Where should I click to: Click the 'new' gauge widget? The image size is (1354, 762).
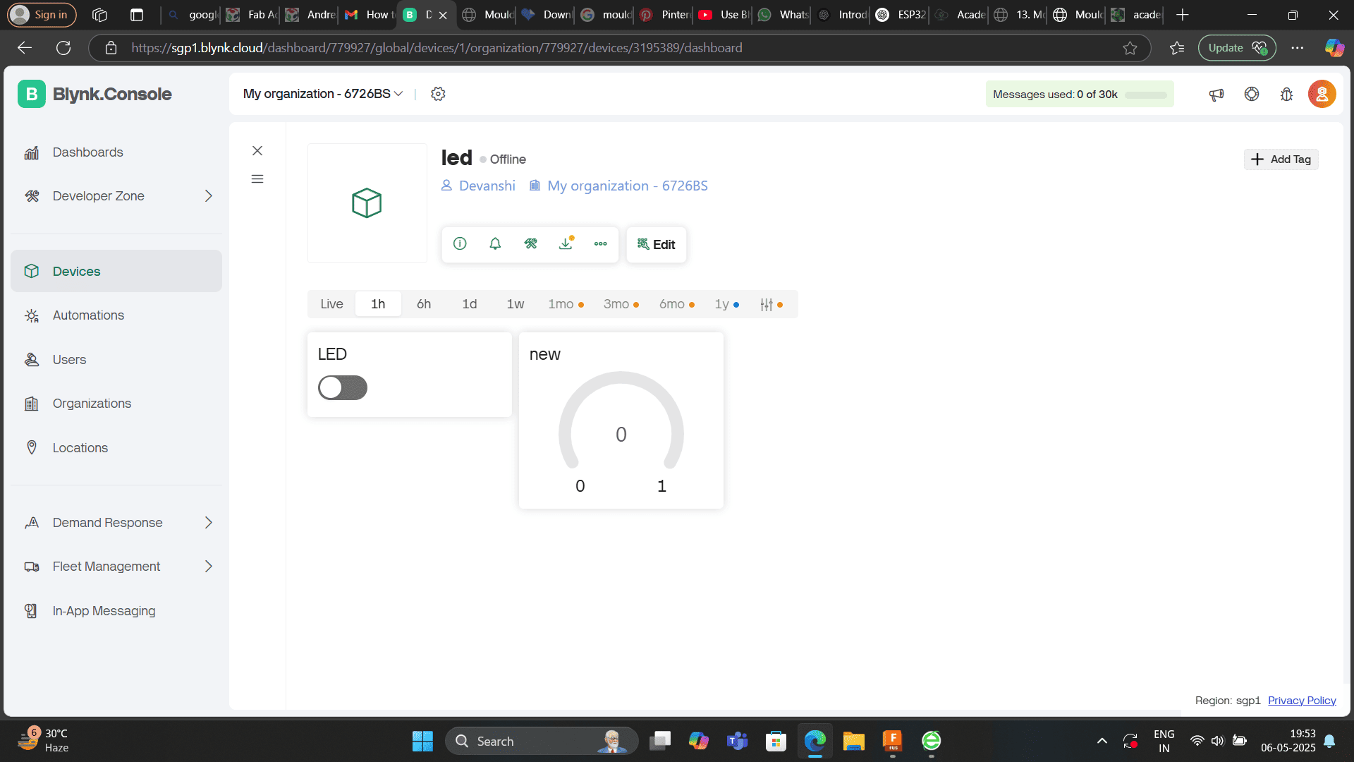tap(621, 421)
